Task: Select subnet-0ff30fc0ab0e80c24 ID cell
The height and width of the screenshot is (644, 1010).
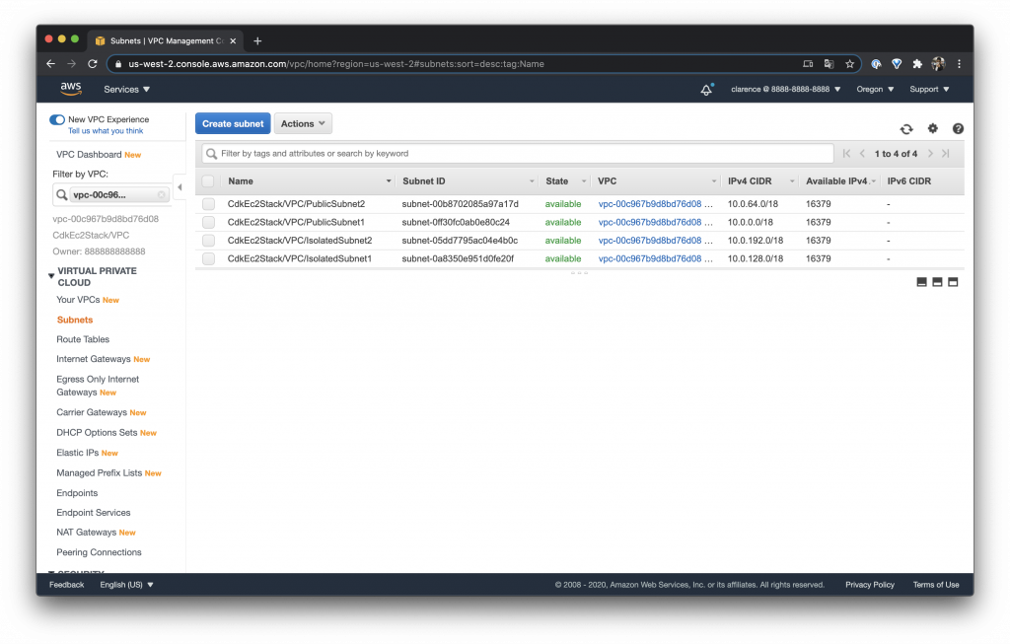Action: tap(456, 222)
